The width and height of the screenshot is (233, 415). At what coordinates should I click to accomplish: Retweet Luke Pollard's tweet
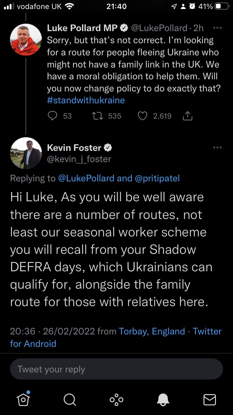98,116
